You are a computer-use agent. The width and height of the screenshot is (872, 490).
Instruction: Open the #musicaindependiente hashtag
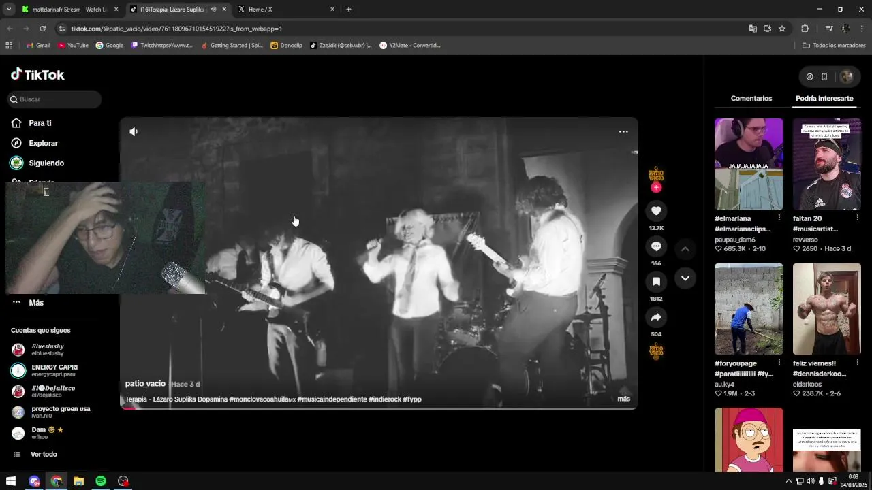tap(332, 399)
